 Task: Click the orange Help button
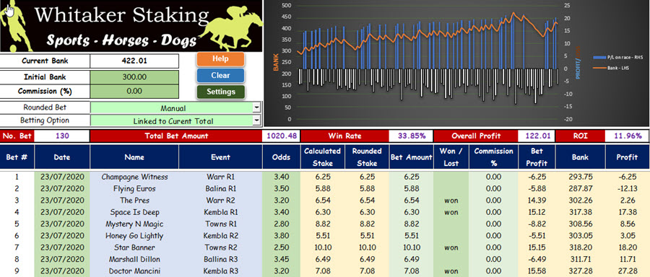pos(220,59)
